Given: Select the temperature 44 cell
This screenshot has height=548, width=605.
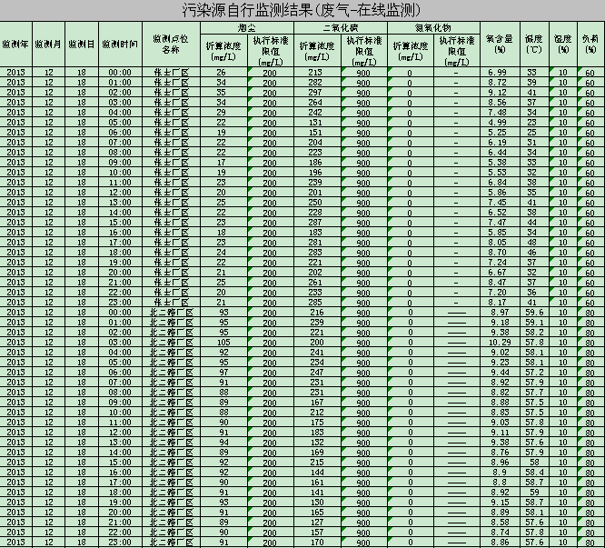Looking at the screenshot, I should [x=534, y=223].
